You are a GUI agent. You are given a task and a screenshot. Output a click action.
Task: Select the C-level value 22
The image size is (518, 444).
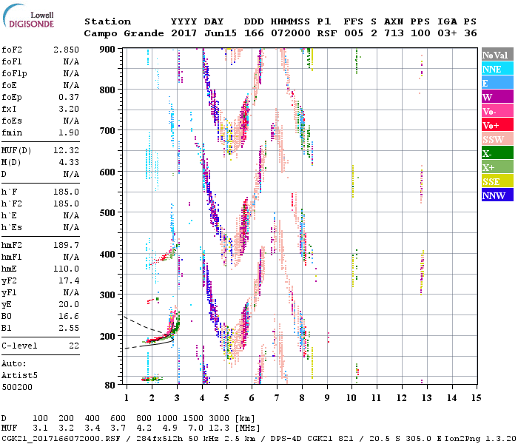(73, 346)
